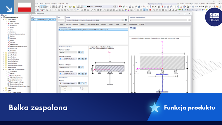222x125 pixels.
Task: Click edit icon next to ComFlor 51-1.10
Action: point(82,67)
